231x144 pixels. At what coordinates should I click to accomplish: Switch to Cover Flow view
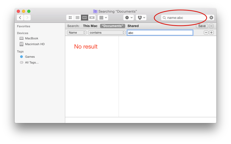[x=92, y=18]
